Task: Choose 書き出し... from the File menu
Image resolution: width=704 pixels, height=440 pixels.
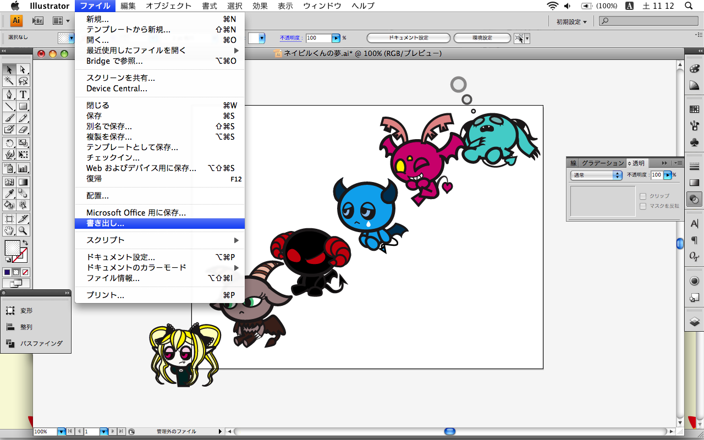Action: pos(159,223)
